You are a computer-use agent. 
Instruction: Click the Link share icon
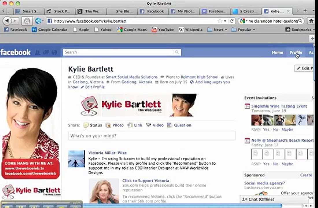pyautogui.click(x=130, y=125)
